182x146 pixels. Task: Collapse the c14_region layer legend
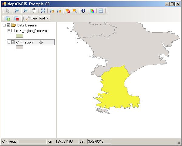9,42
